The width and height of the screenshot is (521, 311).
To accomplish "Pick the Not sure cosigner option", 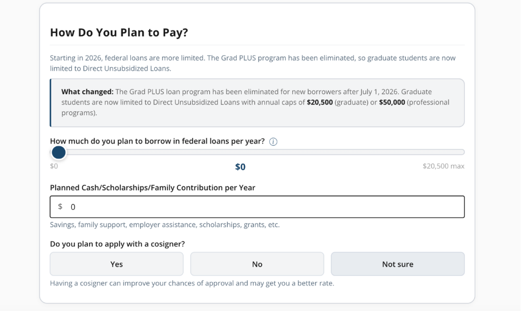I will [x=397, y=264].
